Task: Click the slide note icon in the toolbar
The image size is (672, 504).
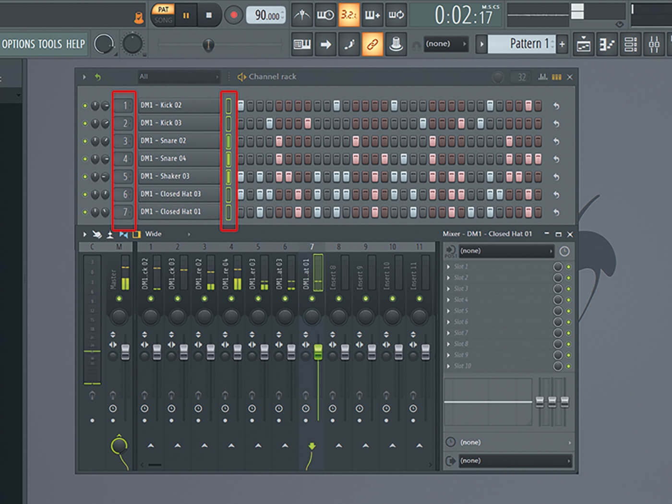Action: (x=349, y=44)
